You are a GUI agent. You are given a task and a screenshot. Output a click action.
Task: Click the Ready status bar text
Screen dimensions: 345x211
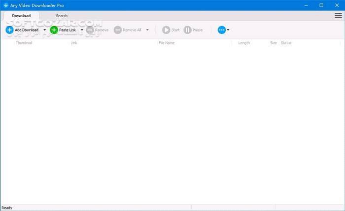click(x=7, y=208)
